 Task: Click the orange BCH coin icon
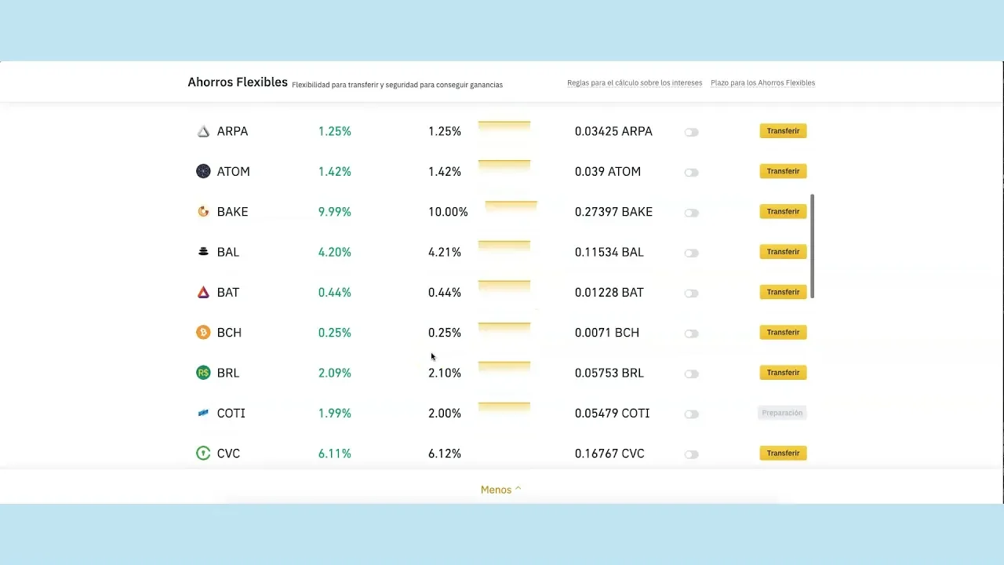click(x=203, y=333)
